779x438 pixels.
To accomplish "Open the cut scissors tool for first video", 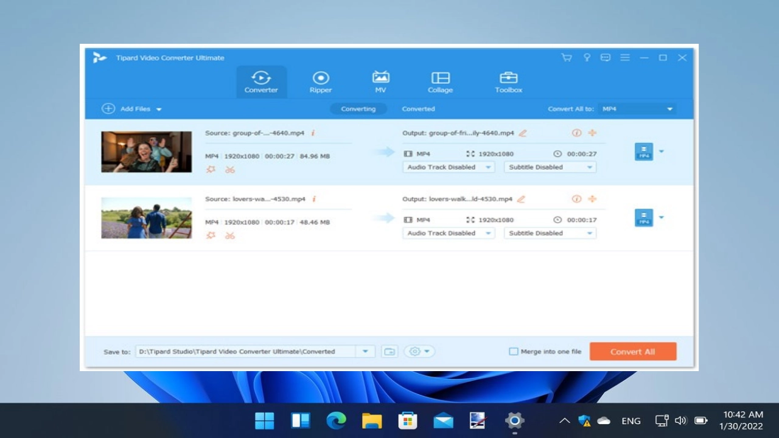I will [x=229, y=170].
